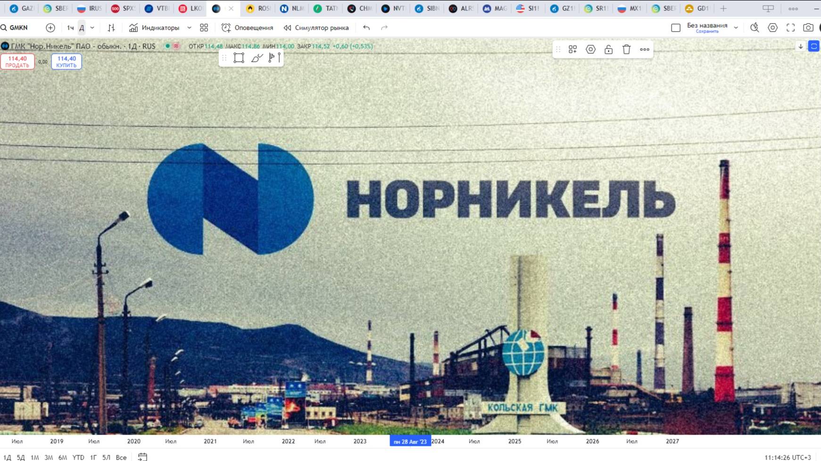821x461 pixels.
Task: Select the 1ч timeframe
Action: [70, 28]
